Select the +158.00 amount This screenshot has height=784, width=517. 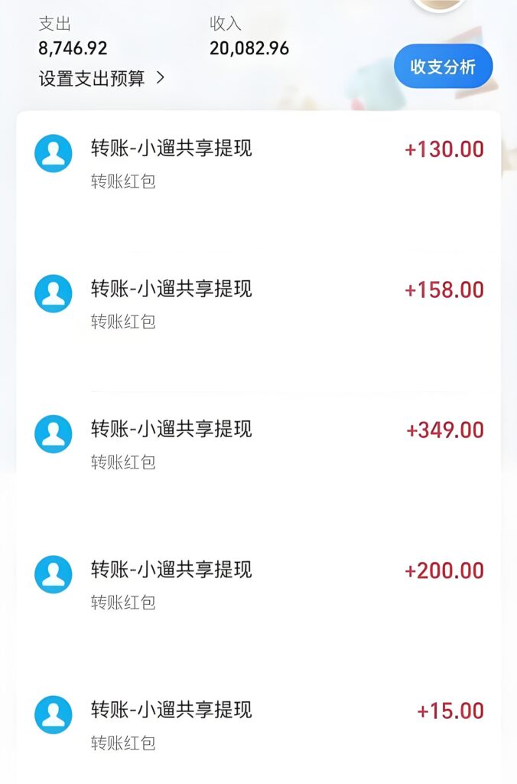(x=444, y=290)
